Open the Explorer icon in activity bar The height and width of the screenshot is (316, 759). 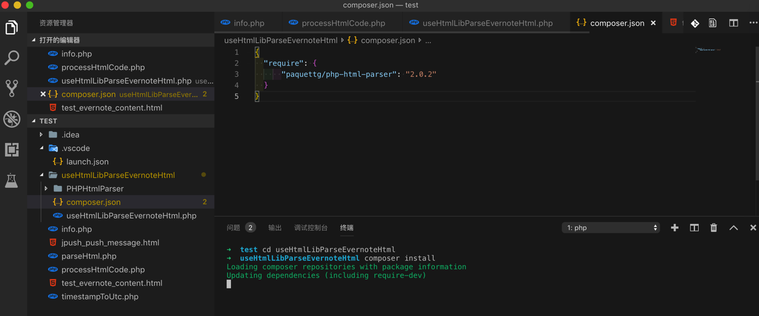point(12,28)
